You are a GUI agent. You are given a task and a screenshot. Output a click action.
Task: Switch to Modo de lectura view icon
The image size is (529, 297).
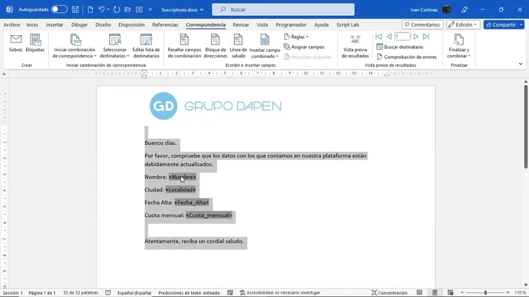click(x=419, y=292)
